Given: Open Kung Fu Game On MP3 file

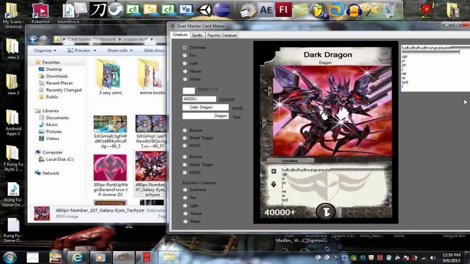Looking at the screenshot, I should click(x=13, y=195).
